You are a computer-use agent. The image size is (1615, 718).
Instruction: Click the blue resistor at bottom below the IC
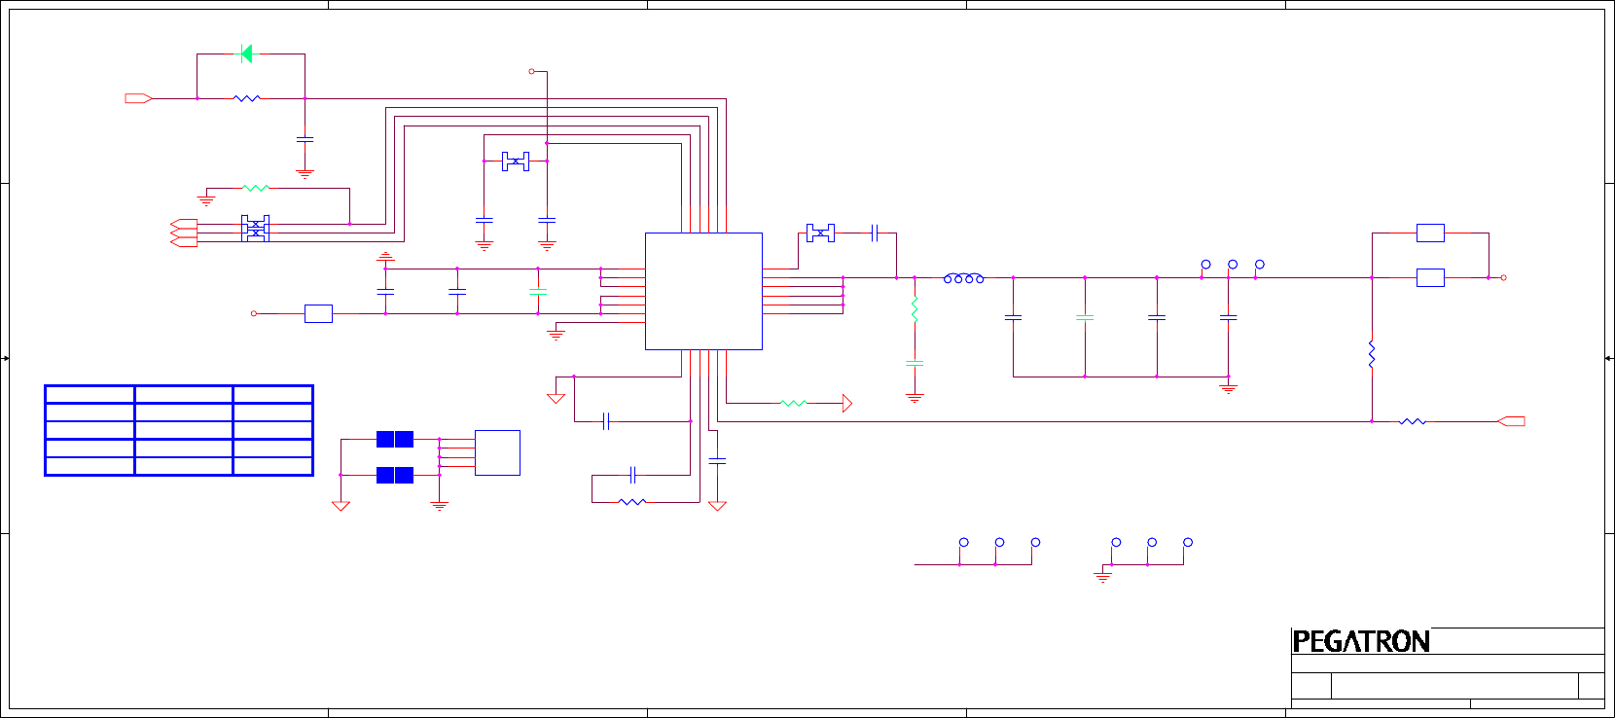click(632, 502)
